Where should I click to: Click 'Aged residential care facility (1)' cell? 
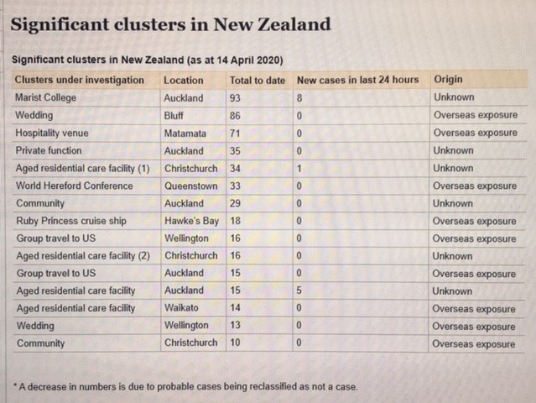click(x=82, y=168)
